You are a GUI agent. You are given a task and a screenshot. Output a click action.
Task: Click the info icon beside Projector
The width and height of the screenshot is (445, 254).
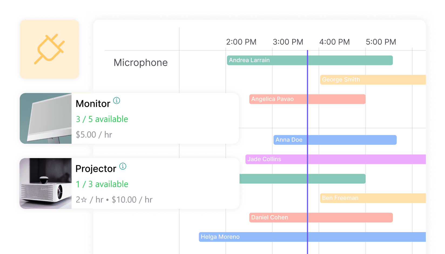point(123,166)
